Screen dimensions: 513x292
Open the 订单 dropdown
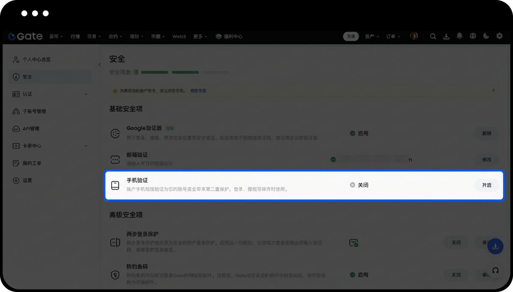[x=393, y=37]
